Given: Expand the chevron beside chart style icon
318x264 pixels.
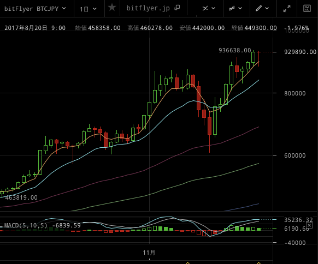Looking at the screenshot, I should 240,8.
